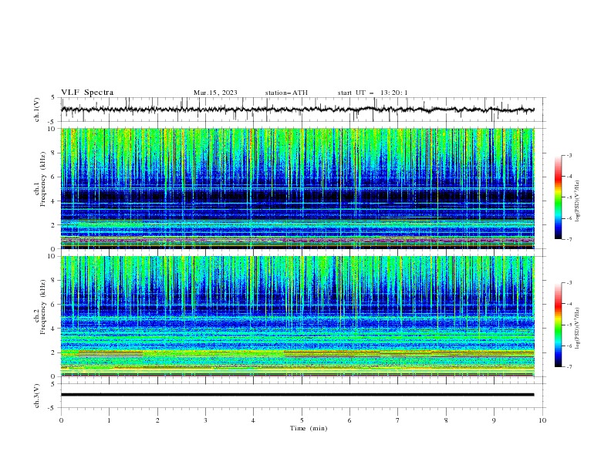The height and width of the screenshot is (472, 611).
Task: Click the ch.1 spectrogram panel
Action: pyautogui.click(x=298, y=188)
